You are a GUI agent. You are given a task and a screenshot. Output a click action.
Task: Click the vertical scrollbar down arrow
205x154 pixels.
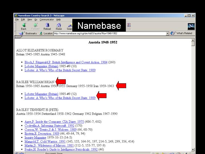193,149
